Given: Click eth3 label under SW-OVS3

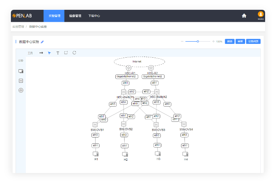Looking at the screenshot, I should point(157,135).
